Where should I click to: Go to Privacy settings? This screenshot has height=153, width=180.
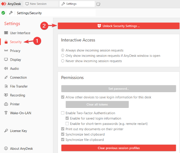click(x=15, y=51)
